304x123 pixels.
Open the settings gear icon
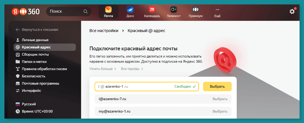(292, 11)
